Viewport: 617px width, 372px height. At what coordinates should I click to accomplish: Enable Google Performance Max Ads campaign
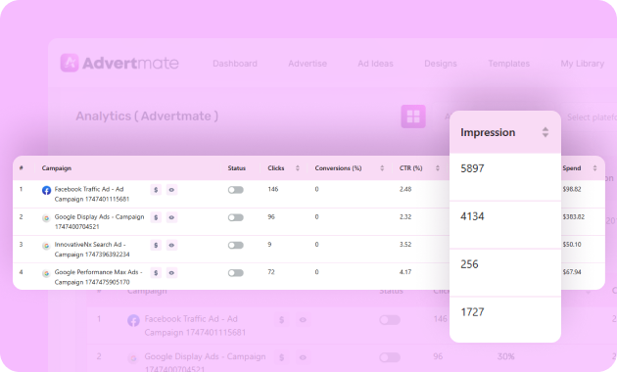point(236,273)
